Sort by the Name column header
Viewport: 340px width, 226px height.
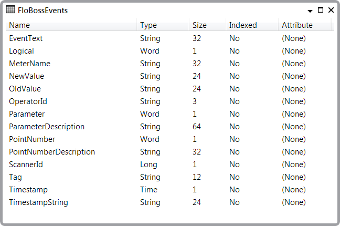[71, 25]
